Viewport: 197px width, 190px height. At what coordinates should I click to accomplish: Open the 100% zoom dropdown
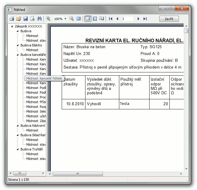[x=65, y=19]
